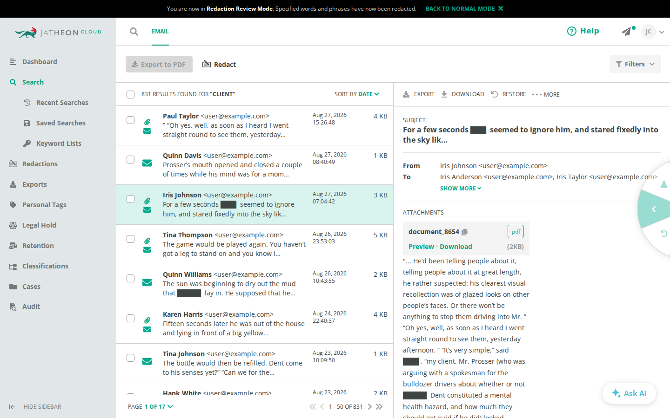Check the Iris Johnson email checkbox
This screenshot has height=418, width=670.
click(131, 199)
